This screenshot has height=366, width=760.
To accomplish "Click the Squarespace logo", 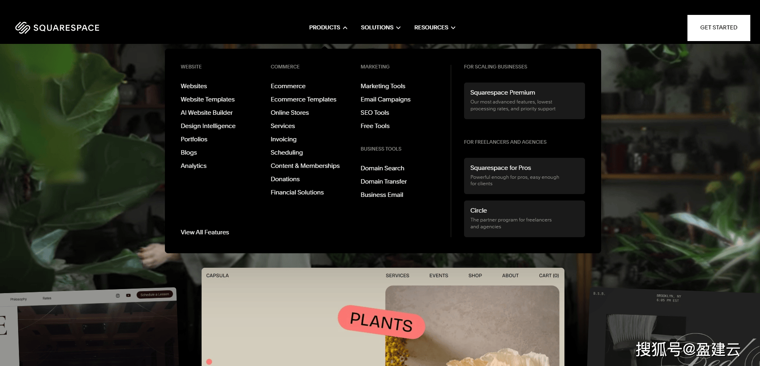I will pos(57,28).
